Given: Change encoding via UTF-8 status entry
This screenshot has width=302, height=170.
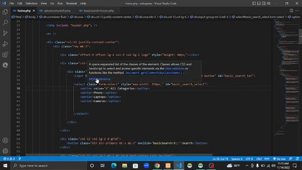Looking at the screenshot, I should (249, 159).
